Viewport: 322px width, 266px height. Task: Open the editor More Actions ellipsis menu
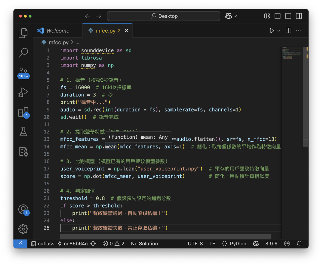[299, 31]
